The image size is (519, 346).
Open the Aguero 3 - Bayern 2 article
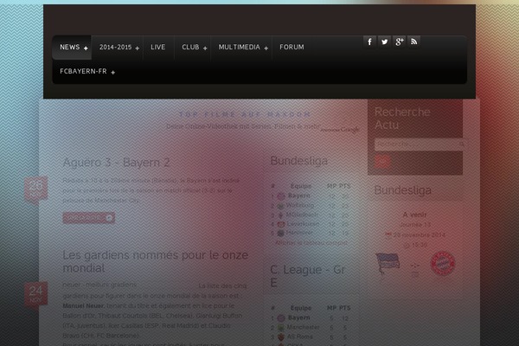pos(116,163)
